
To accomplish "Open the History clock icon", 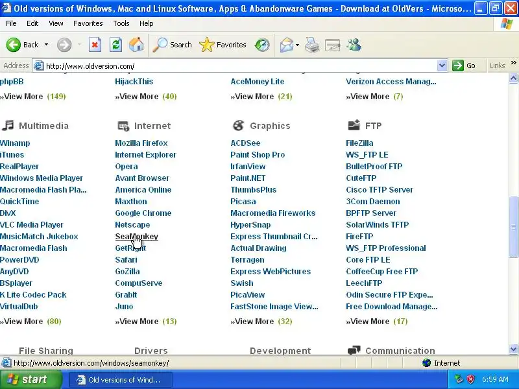I will click(262, 45).
